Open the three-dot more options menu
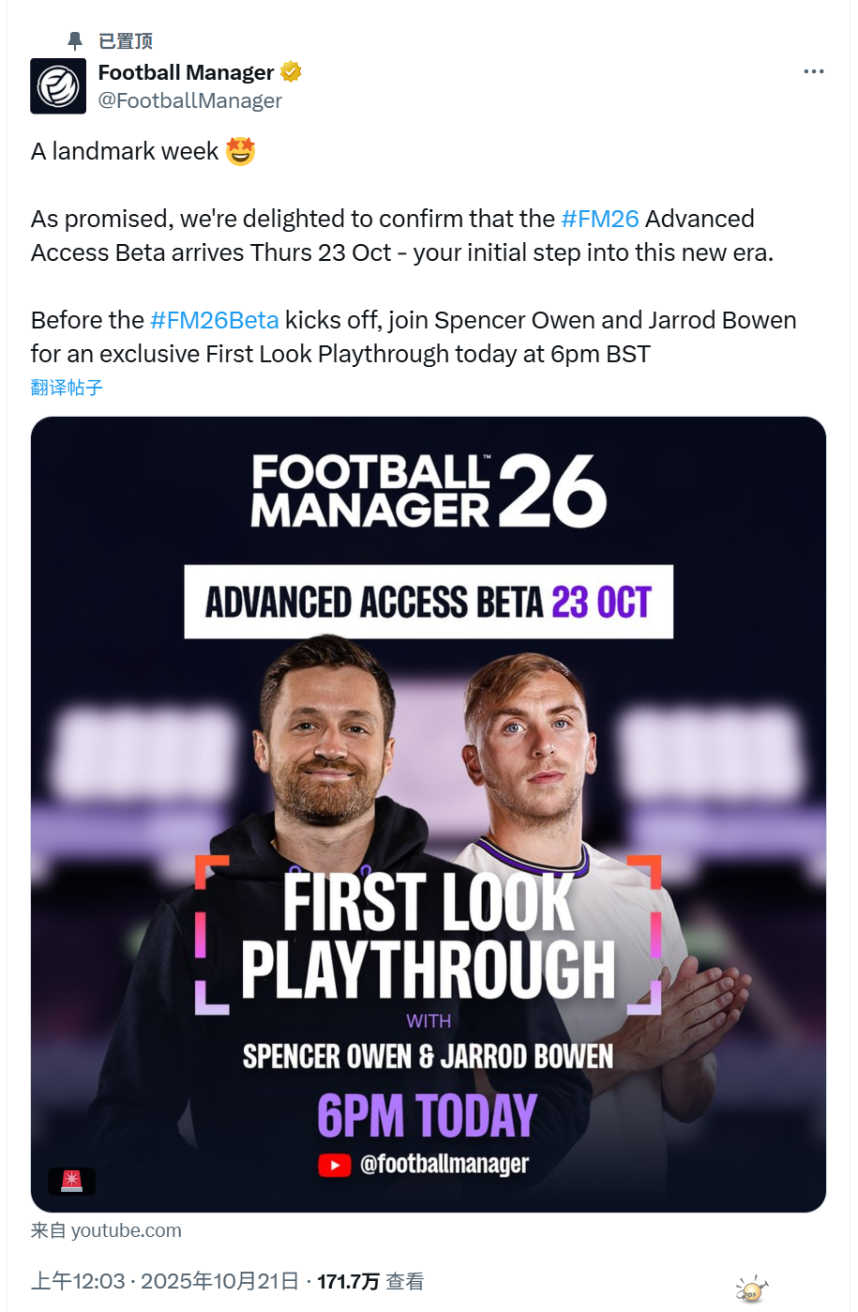 (813, 71)
